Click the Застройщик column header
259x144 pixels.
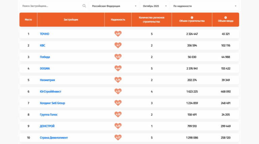71,20
